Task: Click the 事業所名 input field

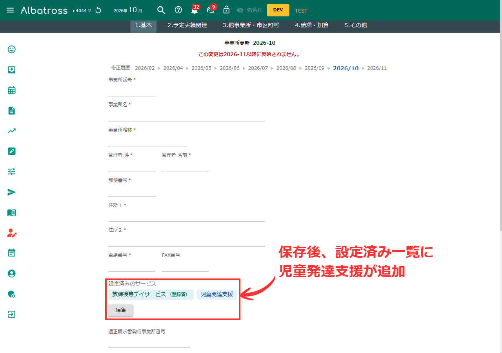Action: (187, 115)
